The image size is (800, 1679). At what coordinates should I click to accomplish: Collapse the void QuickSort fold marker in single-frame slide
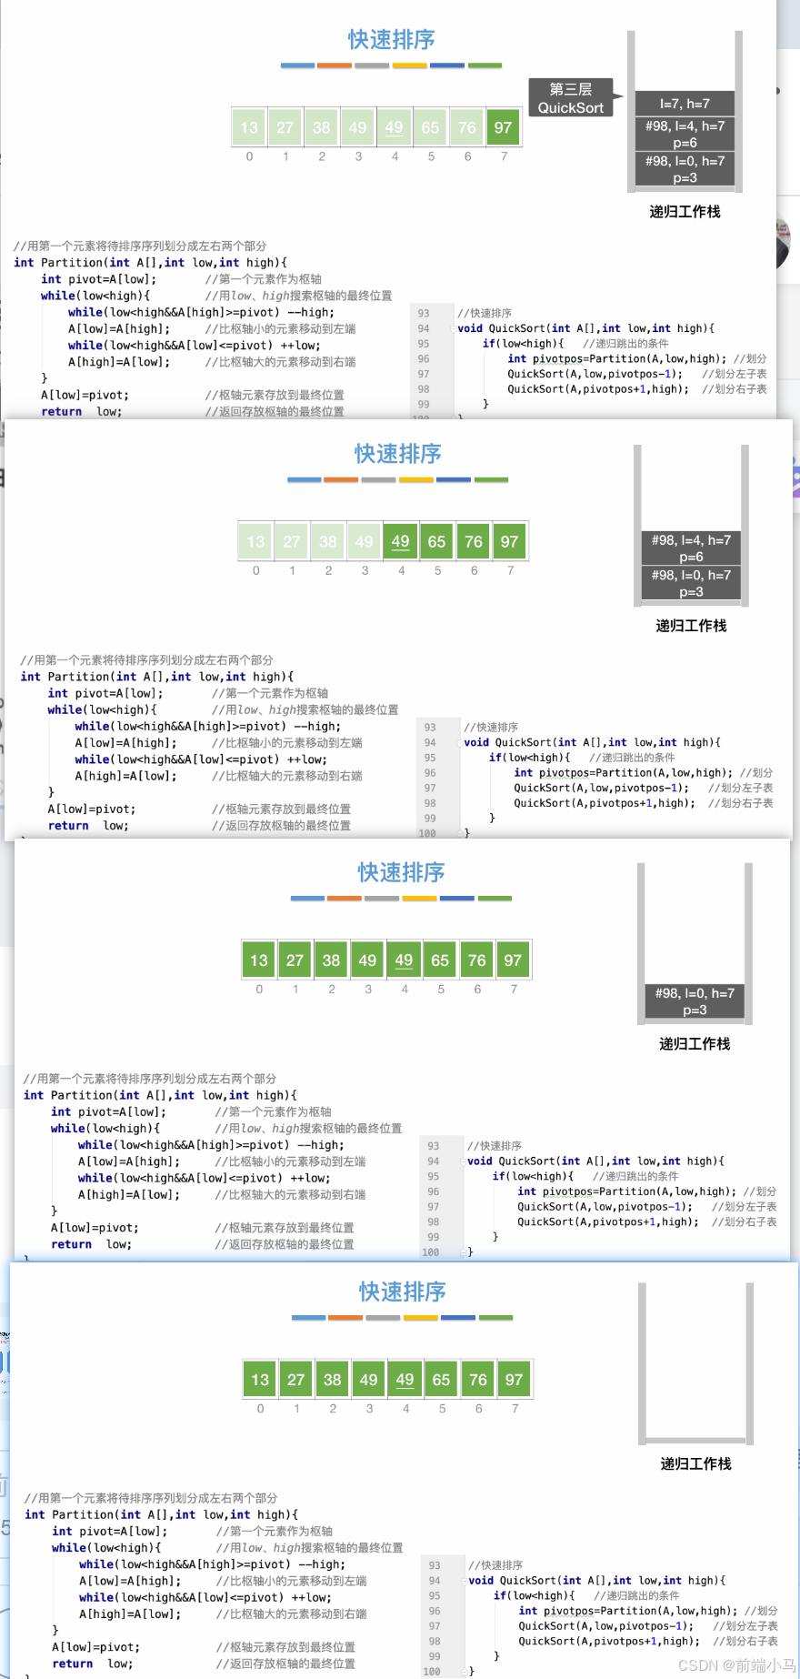click(464, 1161)
